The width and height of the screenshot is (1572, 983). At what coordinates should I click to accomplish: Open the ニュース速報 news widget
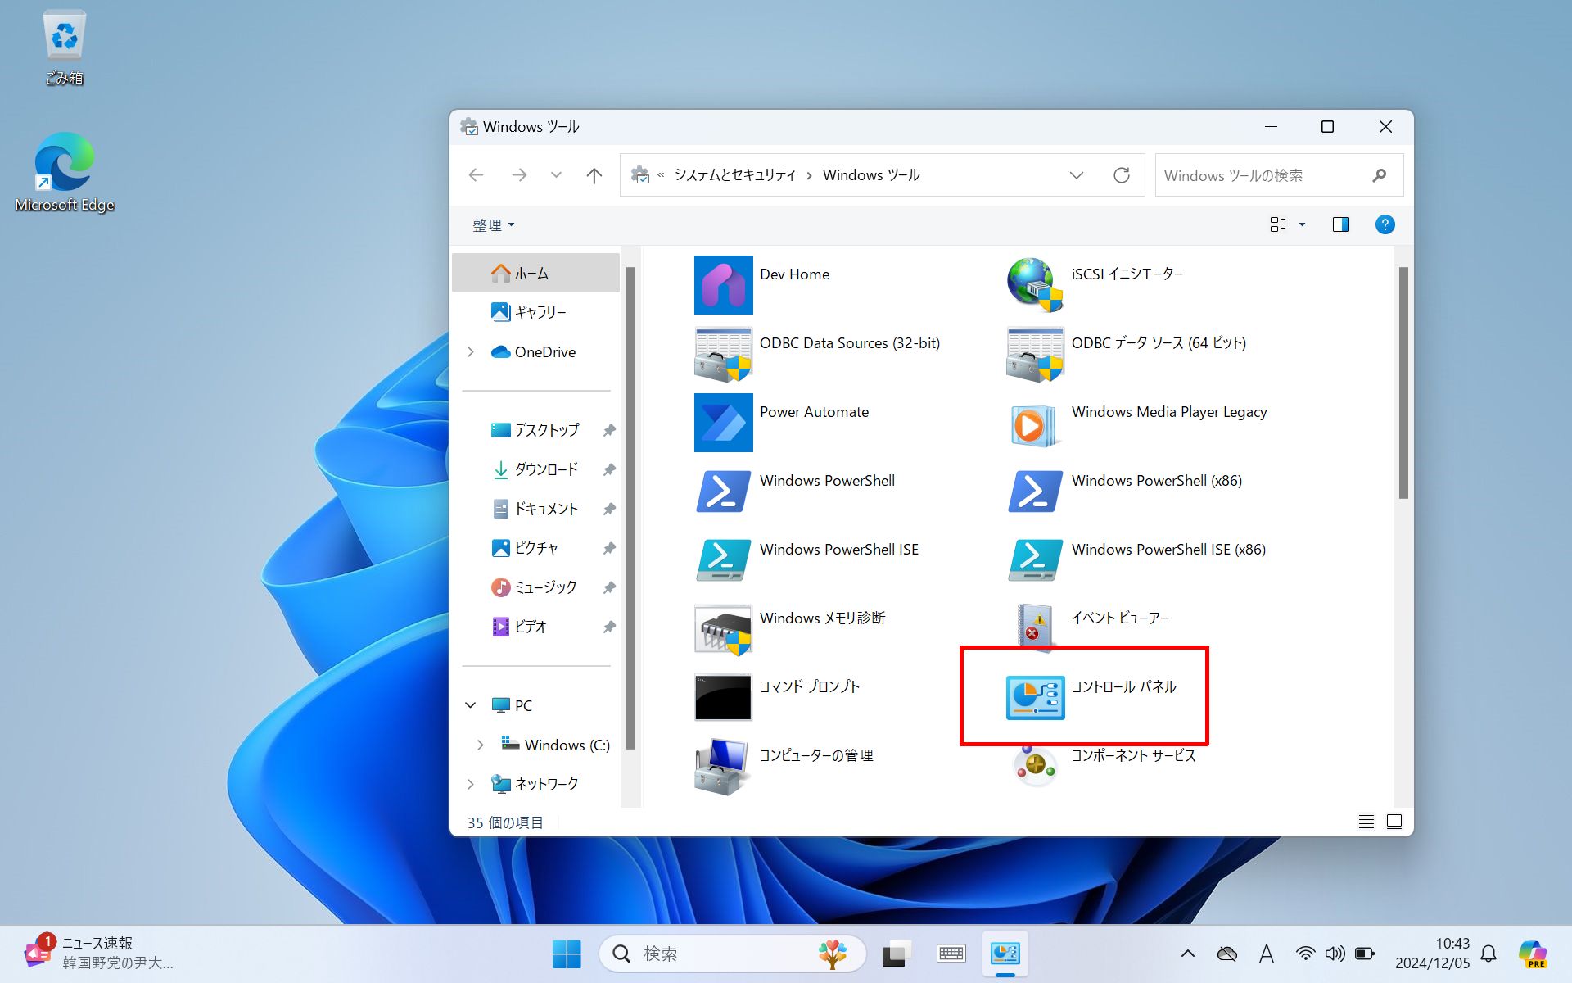coord(98,954)
